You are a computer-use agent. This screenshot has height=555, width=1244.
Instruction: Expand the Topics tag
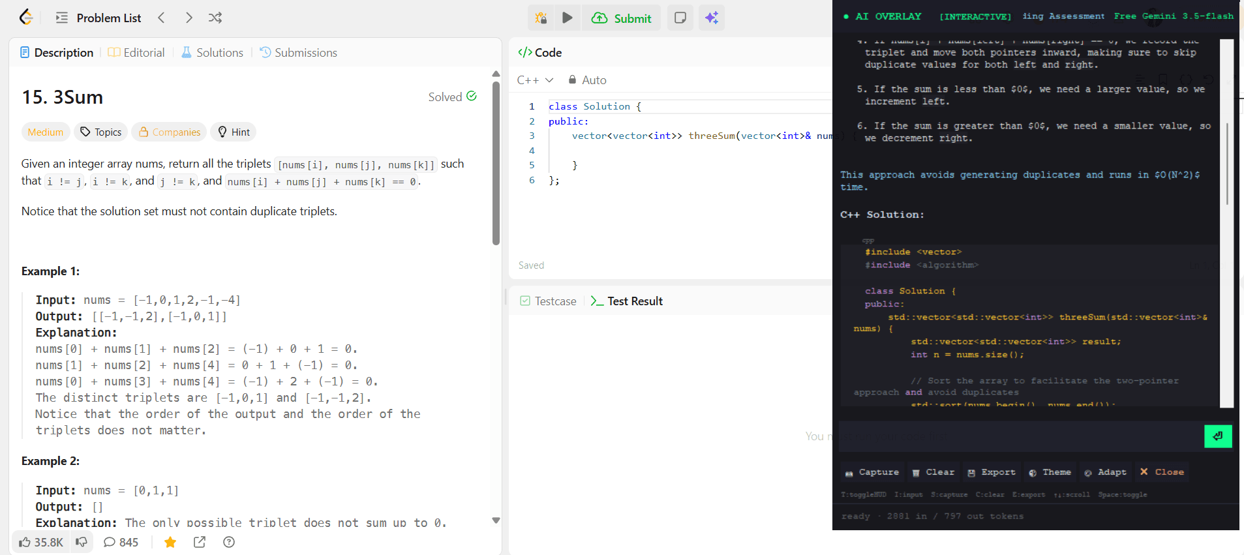click(100, 132)
